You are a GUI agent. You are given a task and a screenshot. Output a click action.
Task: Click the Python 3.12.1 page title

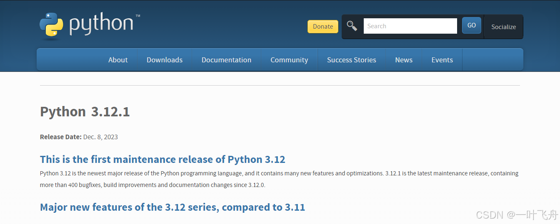[x=85, y=112]
